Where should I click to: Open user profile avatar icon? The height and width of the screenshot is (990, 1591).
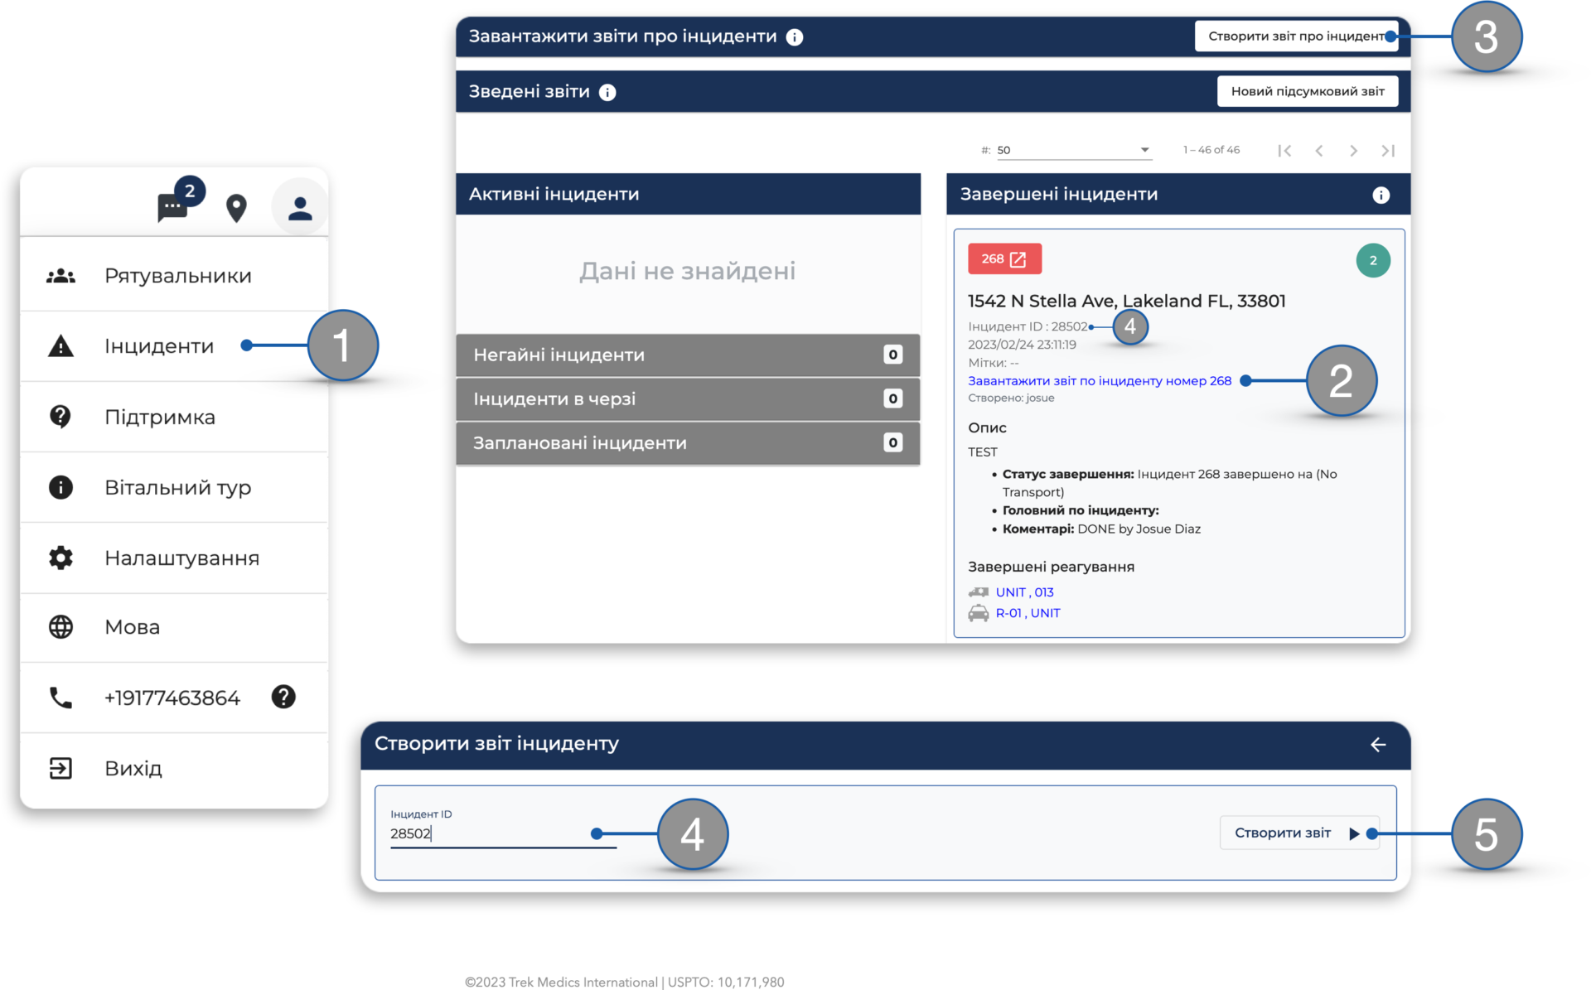[299, 208]
